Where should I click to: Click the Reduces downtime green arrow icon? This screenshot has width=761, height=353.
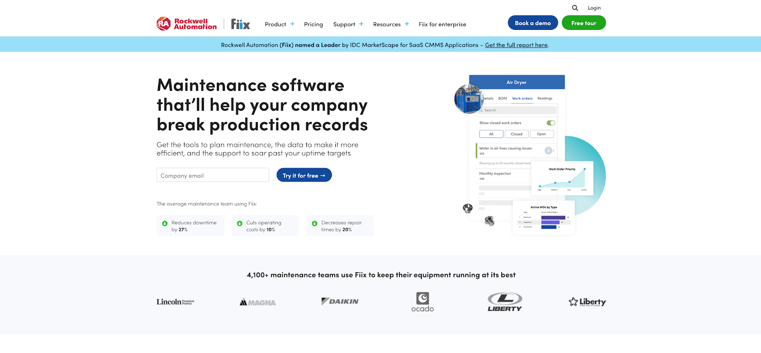165,223
